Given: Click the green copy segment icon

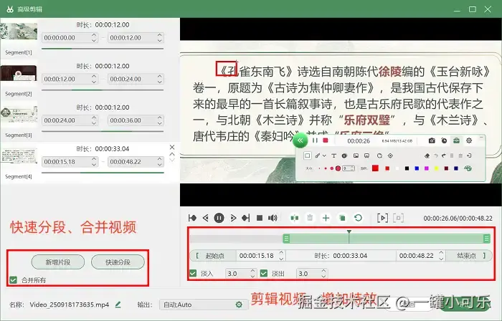Looking at the screenshot, I should coord(342,218).
